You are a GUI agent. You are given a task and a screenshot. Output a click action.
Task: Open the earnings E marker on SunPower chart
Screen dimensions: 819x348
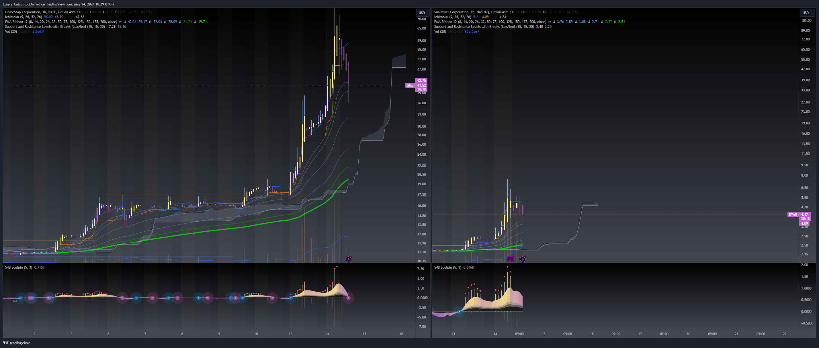(x=510, y=259)
